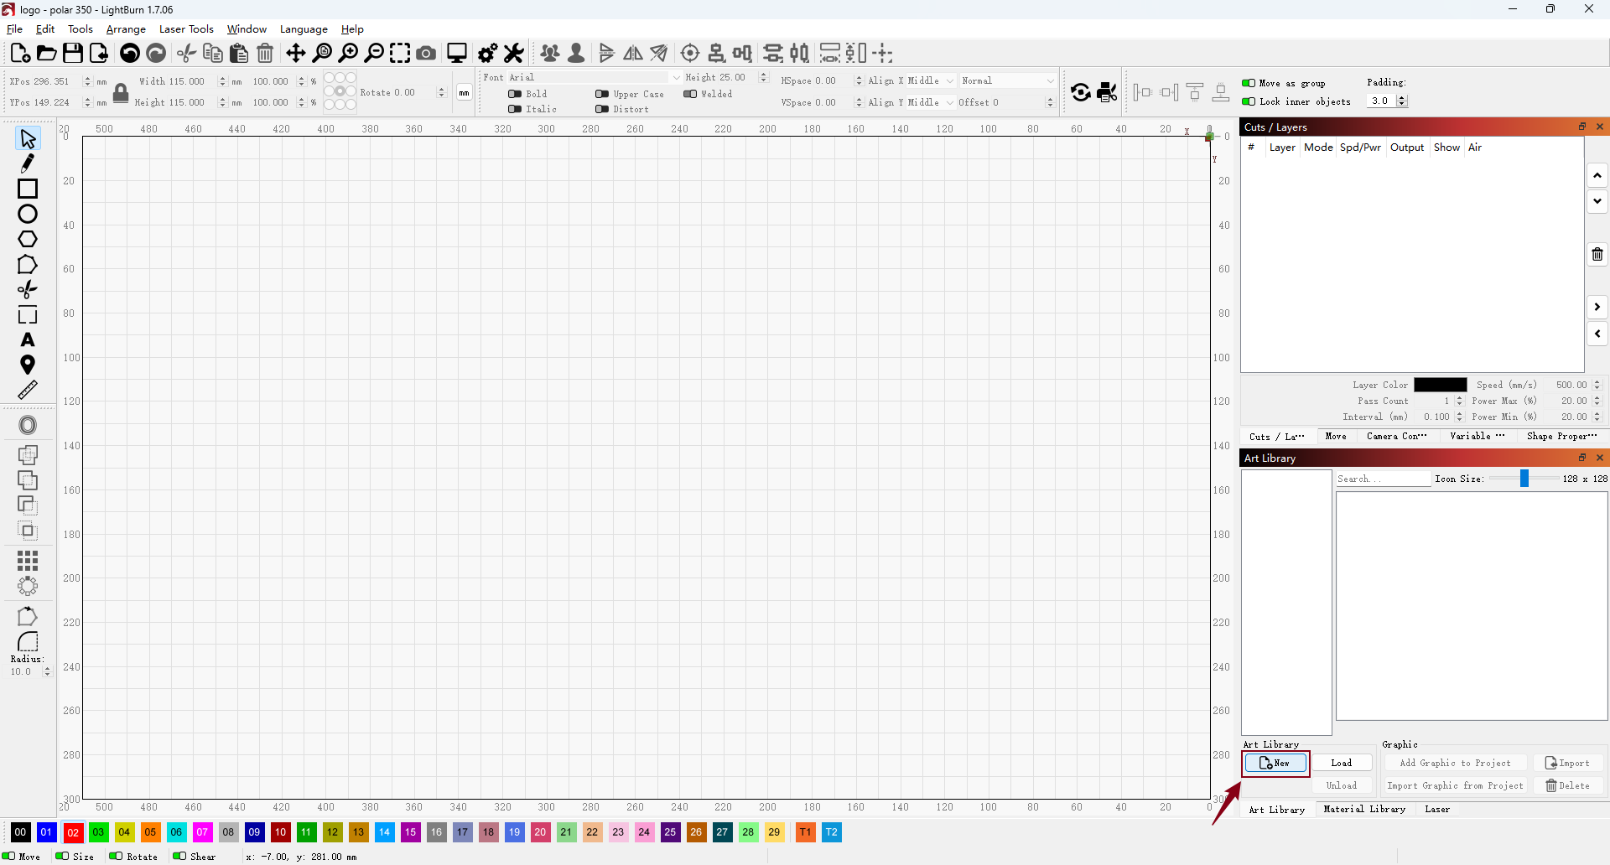Open Settings gear icon

(487, 53)
